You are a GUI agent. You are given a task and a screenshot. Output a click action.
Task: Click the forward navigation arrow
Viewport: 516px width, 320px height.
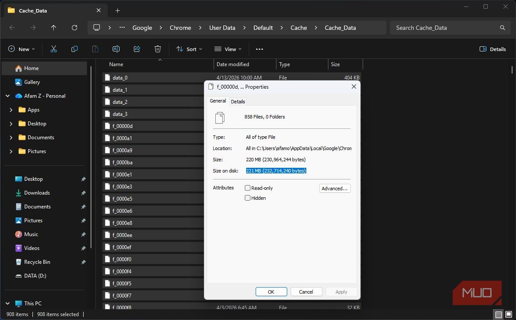[x=33, y=28]
